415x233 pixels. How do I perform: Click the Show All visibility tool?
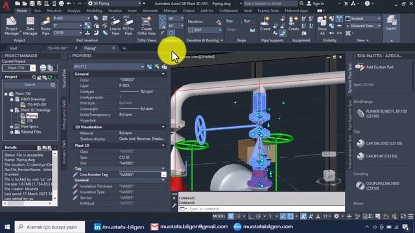pos(322,26)
